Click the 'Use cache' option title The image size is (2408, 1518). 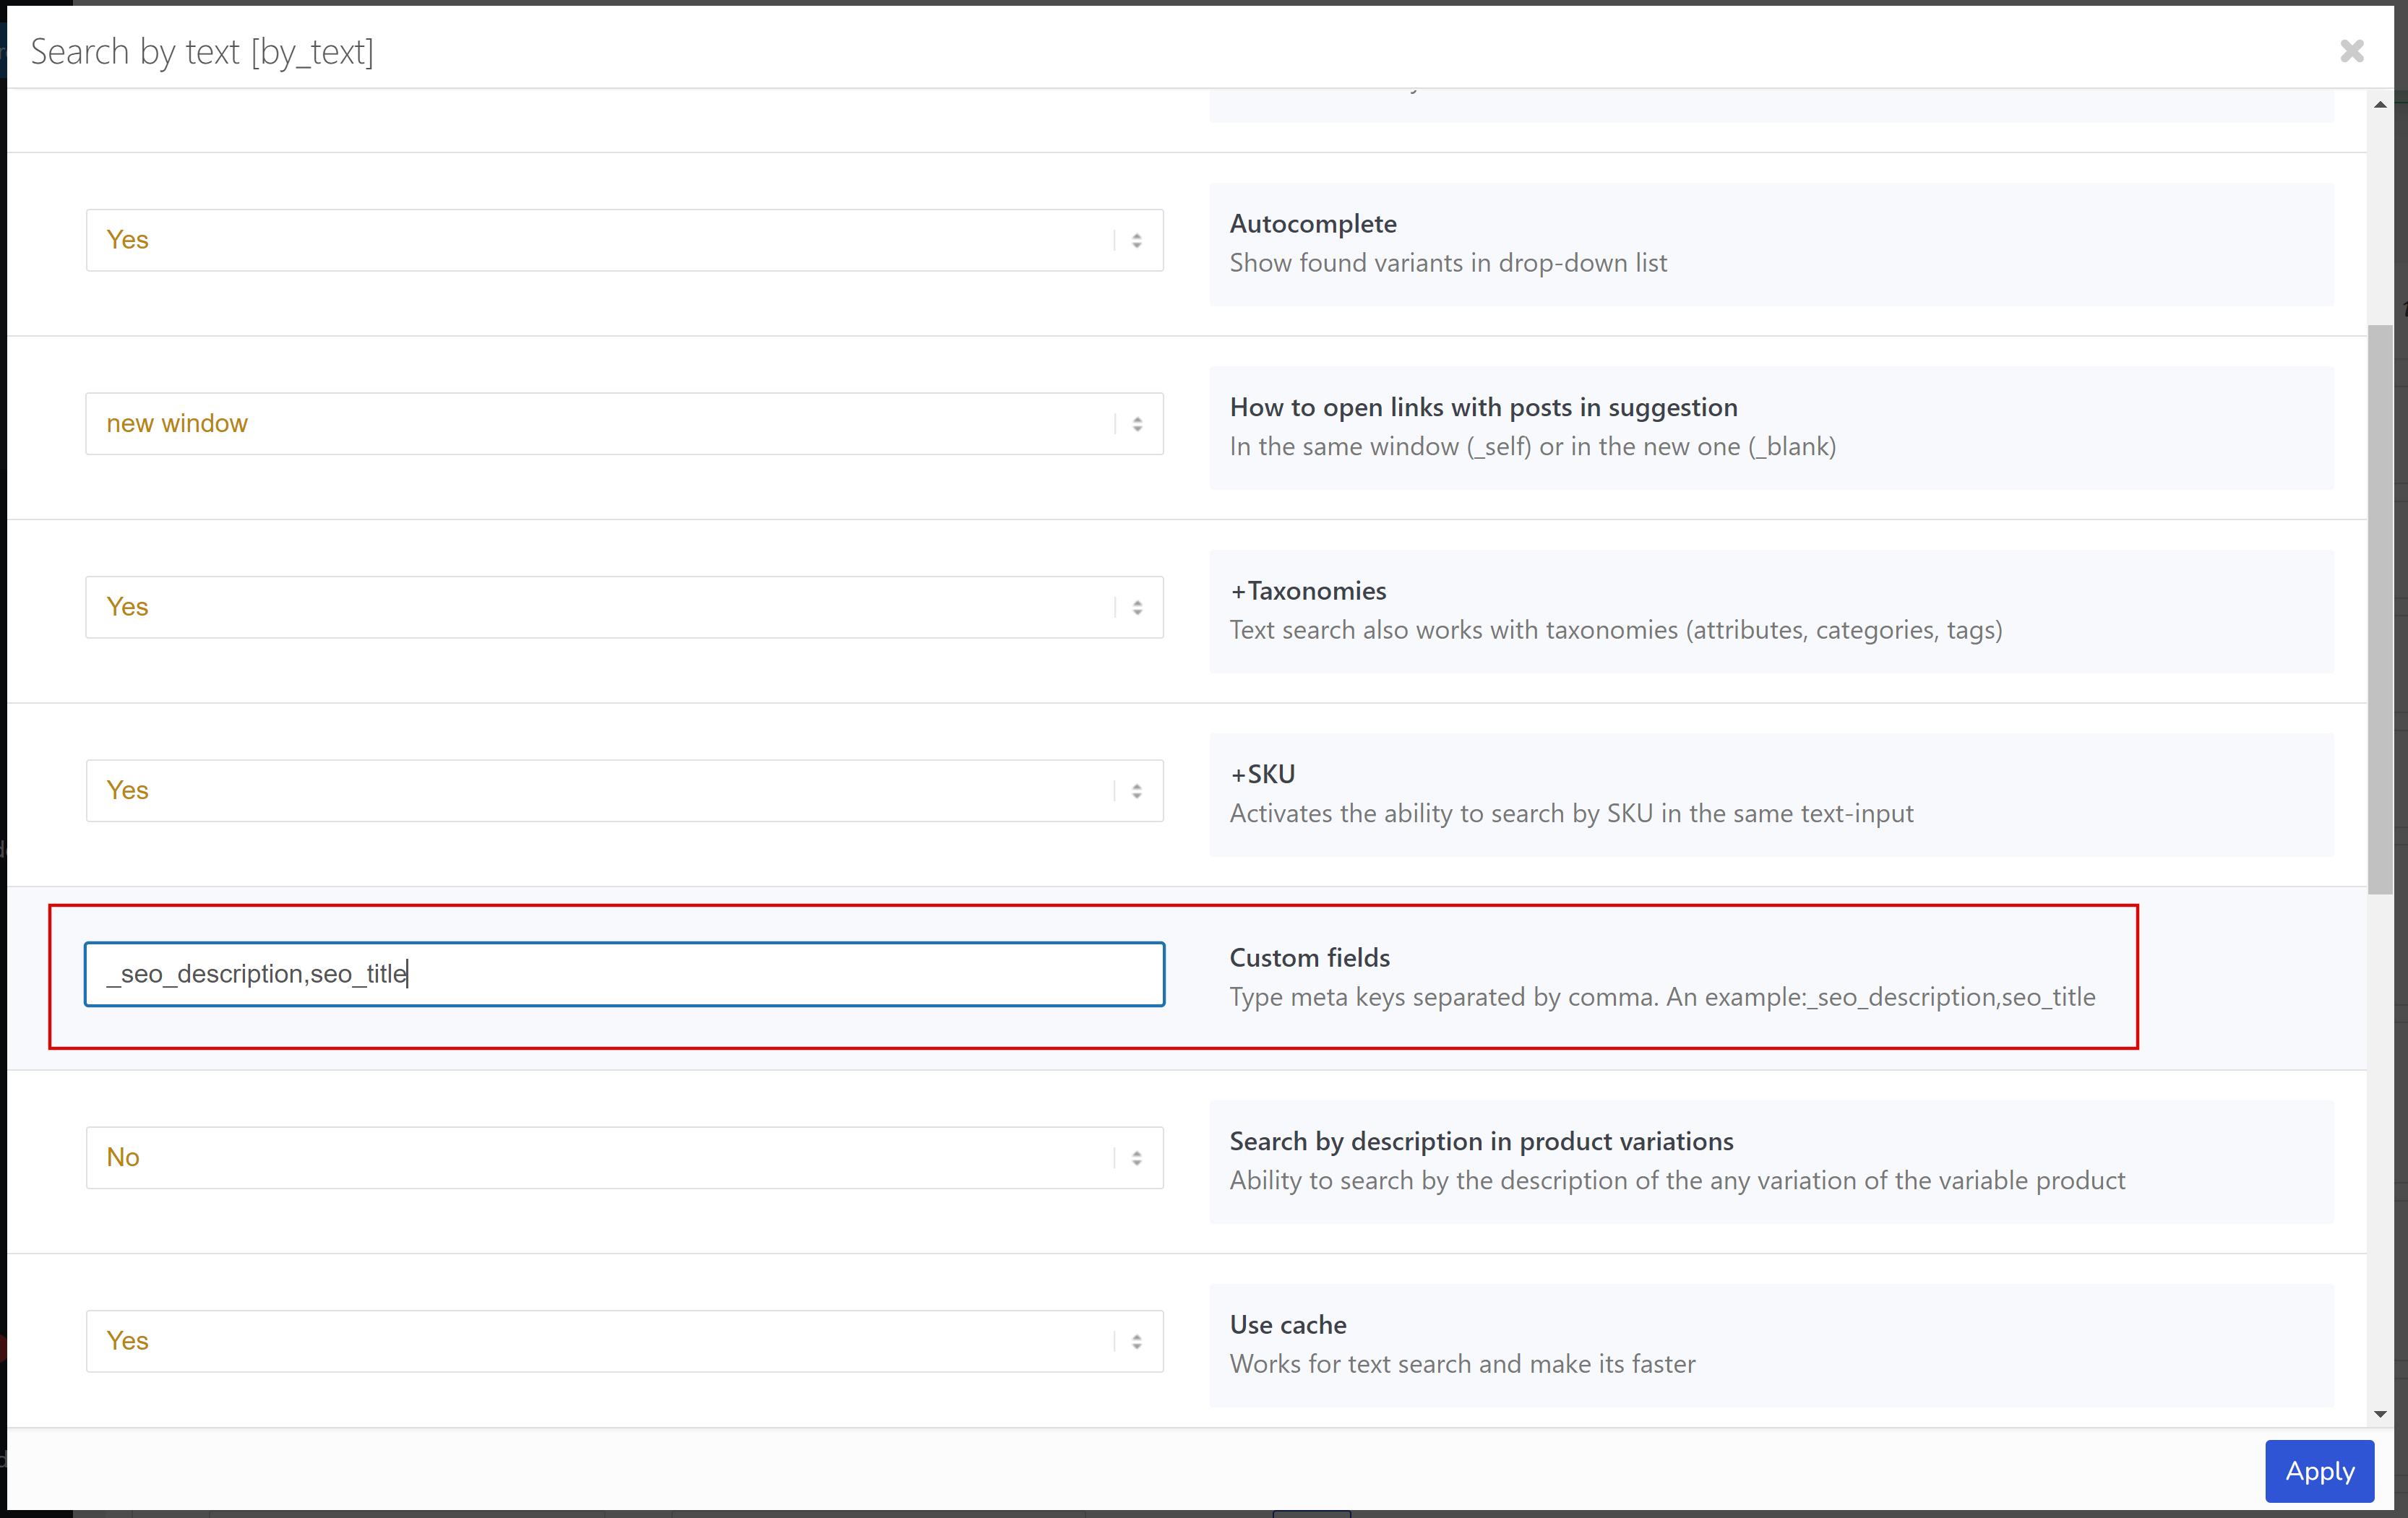click(1288, 1325)
